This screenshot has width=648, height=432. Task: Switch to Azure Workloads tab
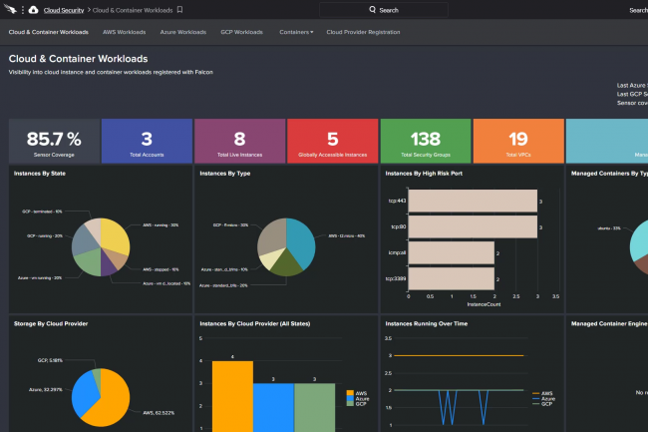183,32
